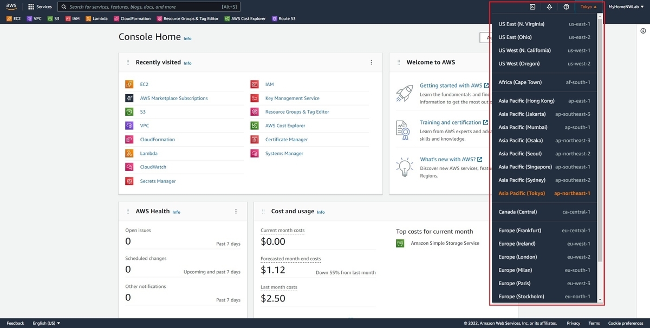The height and width of the screenshot is (328, 650).
Task: Open the notifications bell icon
Action: tap(549, 7)
